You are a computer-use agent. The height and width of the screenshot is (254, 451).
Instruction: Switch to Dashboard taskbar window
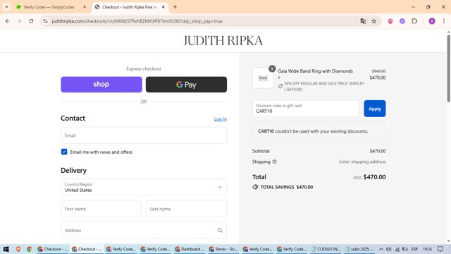(190, 249)
